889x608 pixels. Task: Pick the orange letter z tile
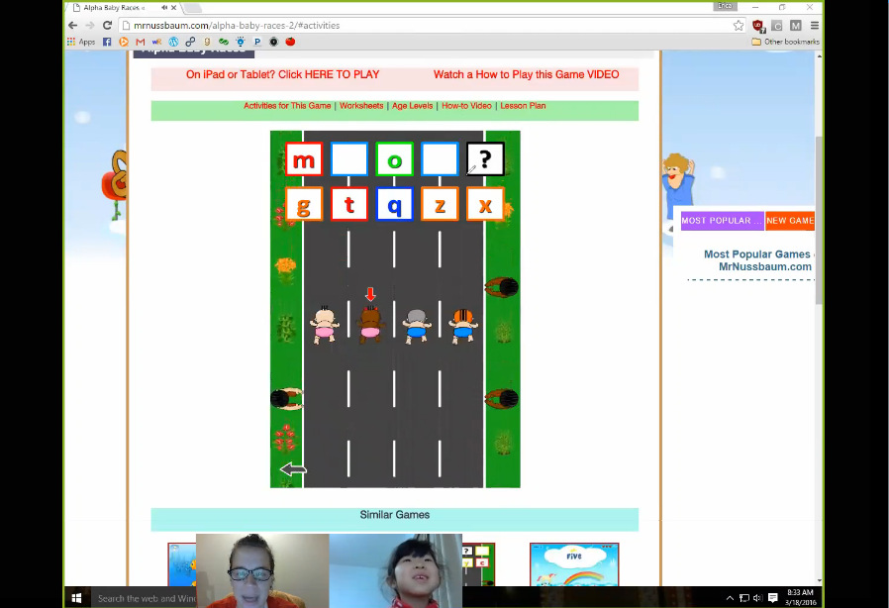(x=440, y=204)
